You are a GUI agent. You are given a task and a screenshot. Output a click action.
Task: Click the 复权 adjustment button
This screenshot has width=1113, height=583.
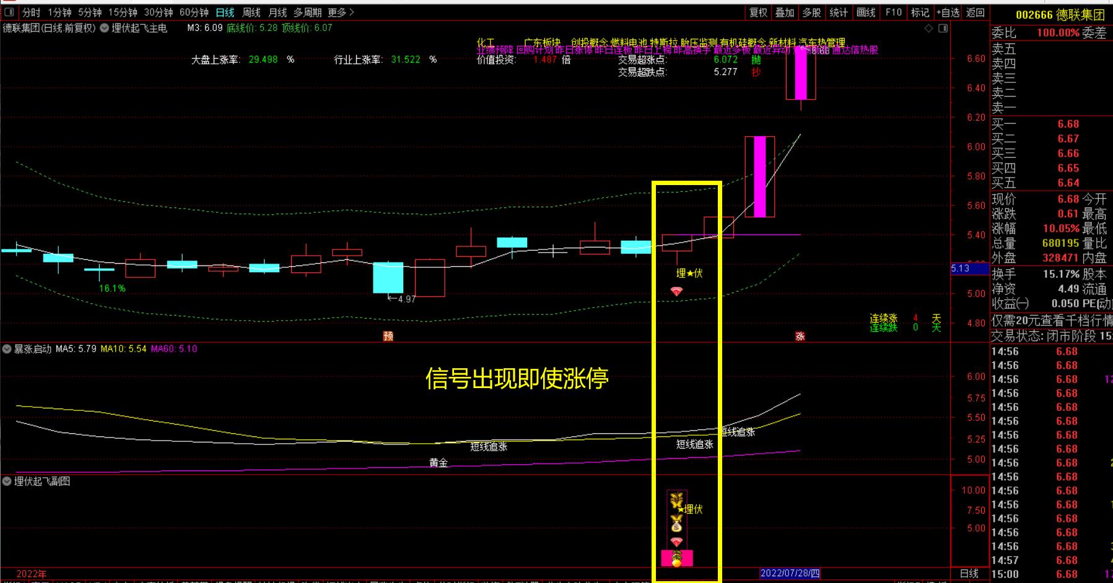point(758,12)
